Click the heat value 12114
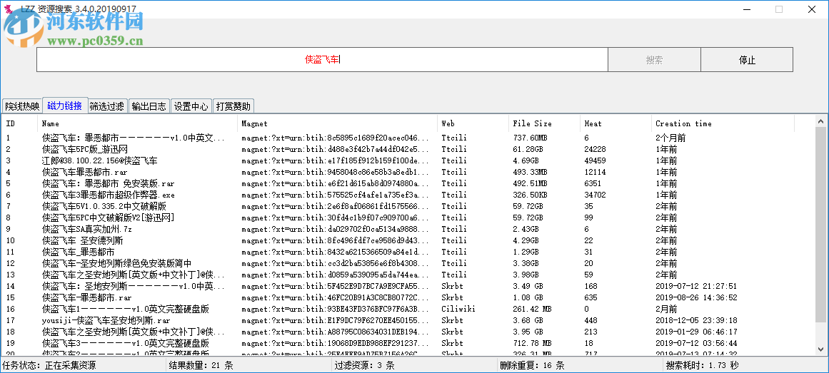The image size is (829, 373). (595, 172)
